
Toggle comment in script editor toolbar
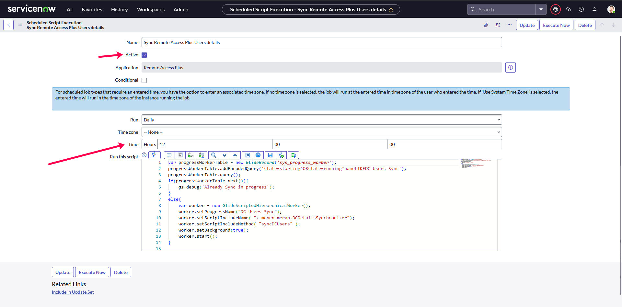169,155
